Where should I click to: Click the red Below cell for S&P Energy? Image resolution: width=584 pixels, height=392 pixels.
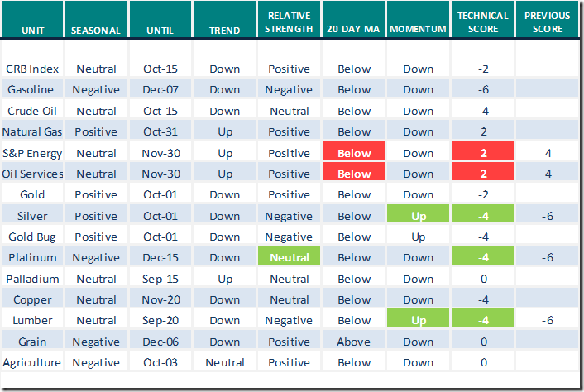pyautogui.click(x=354, y=153)
